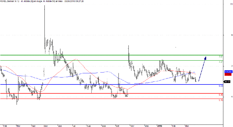Click the price axis value 9
Screen dimensions: 233x127
[x=232, y=35]
